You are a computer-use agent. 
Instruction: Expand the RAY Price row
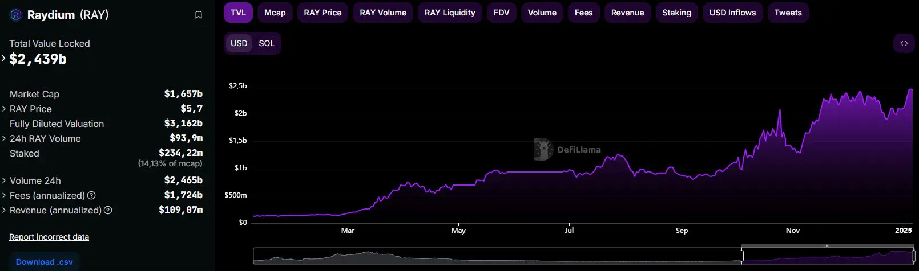(x=4, y=109)
